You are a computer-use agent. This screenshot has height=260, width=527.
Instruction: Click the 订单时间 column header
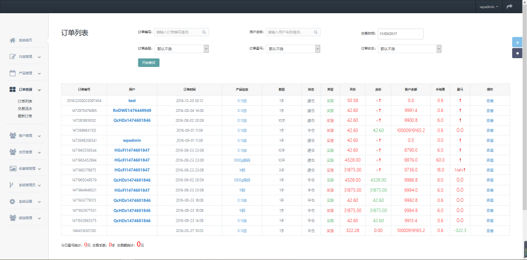coord(189,90)
